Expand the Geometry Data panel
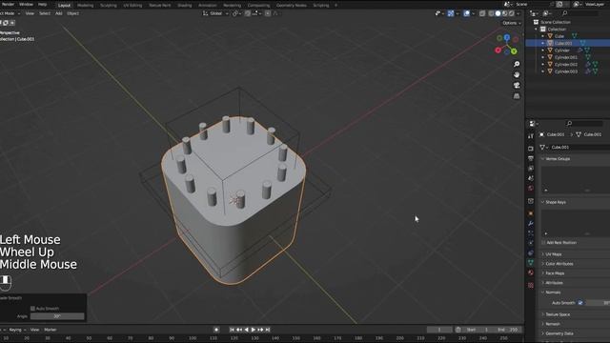 click(x=542, y=333)
